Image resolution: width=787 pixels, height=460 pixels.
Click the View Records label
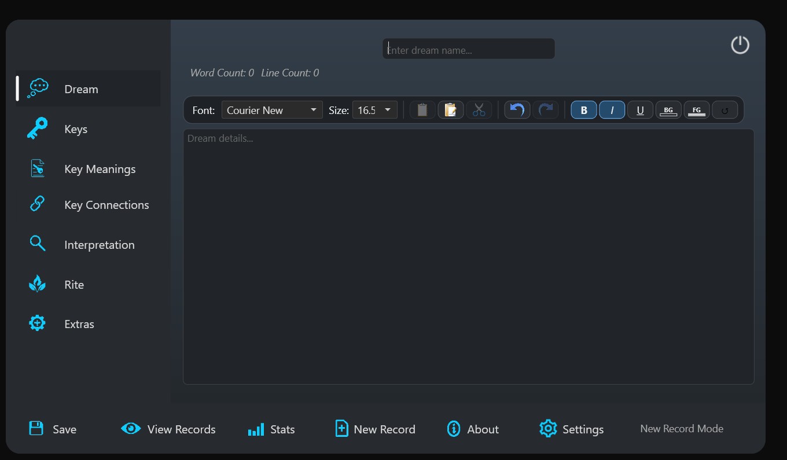click(x=182, y=429)
